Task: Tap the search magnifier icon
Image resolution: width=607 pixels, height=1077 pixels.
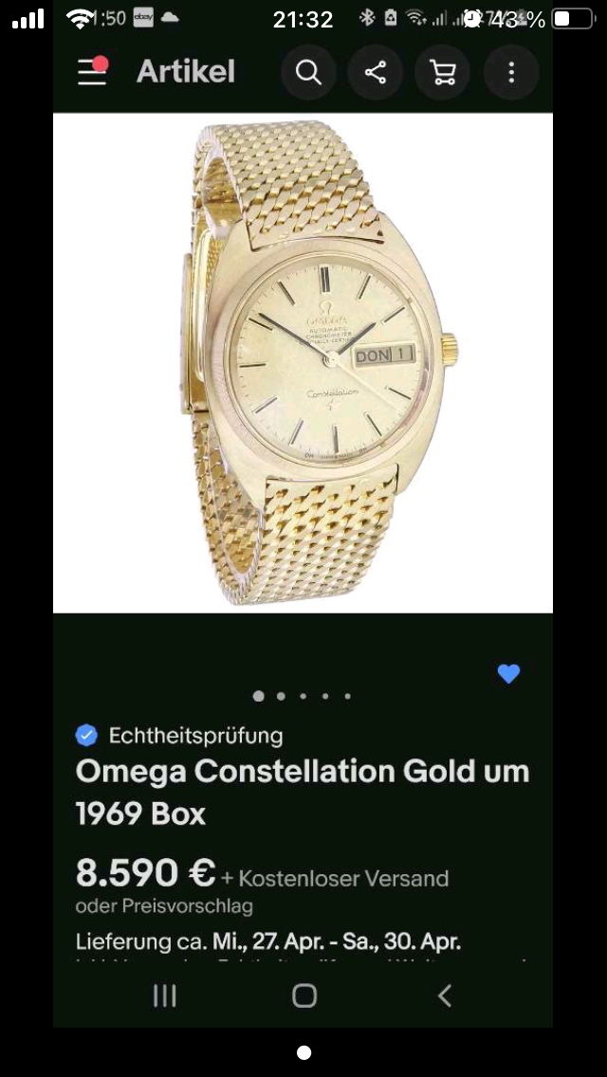Action: (x=308, y=72)
